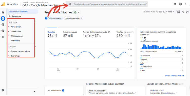The width and height of the screenshot is (190, 96).
Task: Click the Indonesia country row
Action: pyautogui.click(x=161, y=59)
